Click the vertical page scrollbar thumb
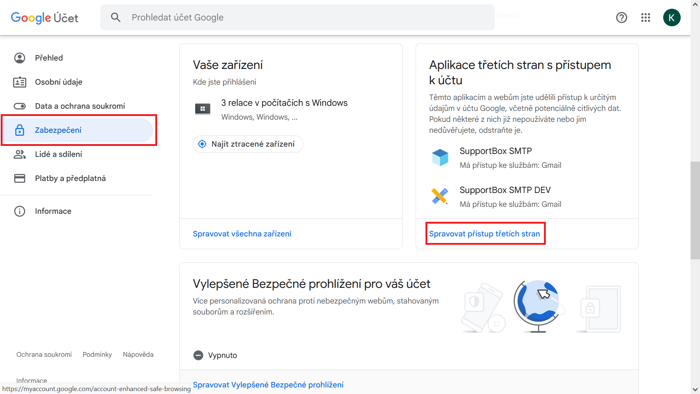The image size is (700, 394). pyautogui.click(x=695, y=210)
